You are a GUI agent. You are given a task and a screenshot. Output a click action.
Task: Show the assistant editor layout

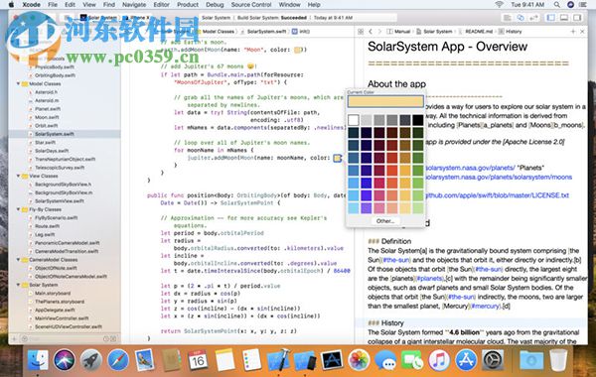point(521,18)
